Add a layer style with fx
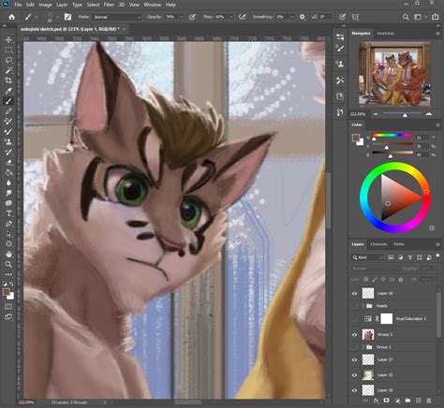 click(377, 401)
